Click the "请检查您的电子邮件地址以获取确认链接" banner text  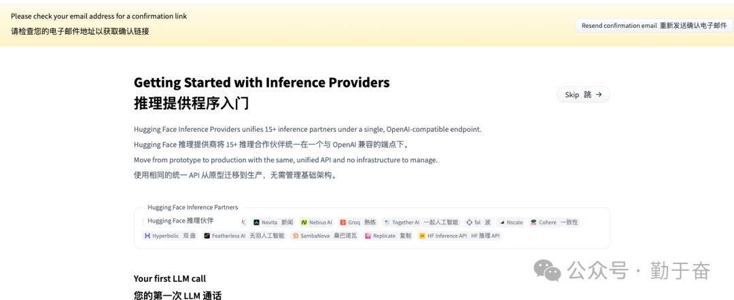[x=80, y=31]
